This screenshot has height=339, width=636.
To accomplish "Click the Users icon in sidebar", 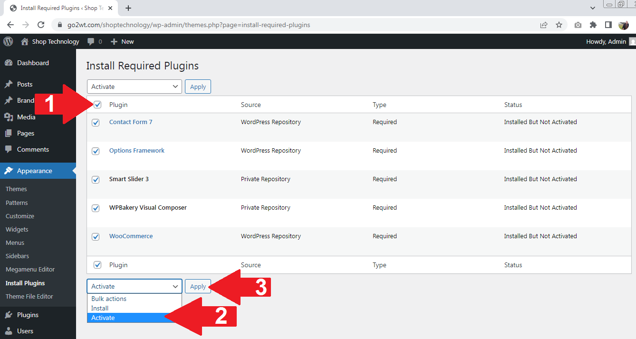I will (x=9, y=331).
